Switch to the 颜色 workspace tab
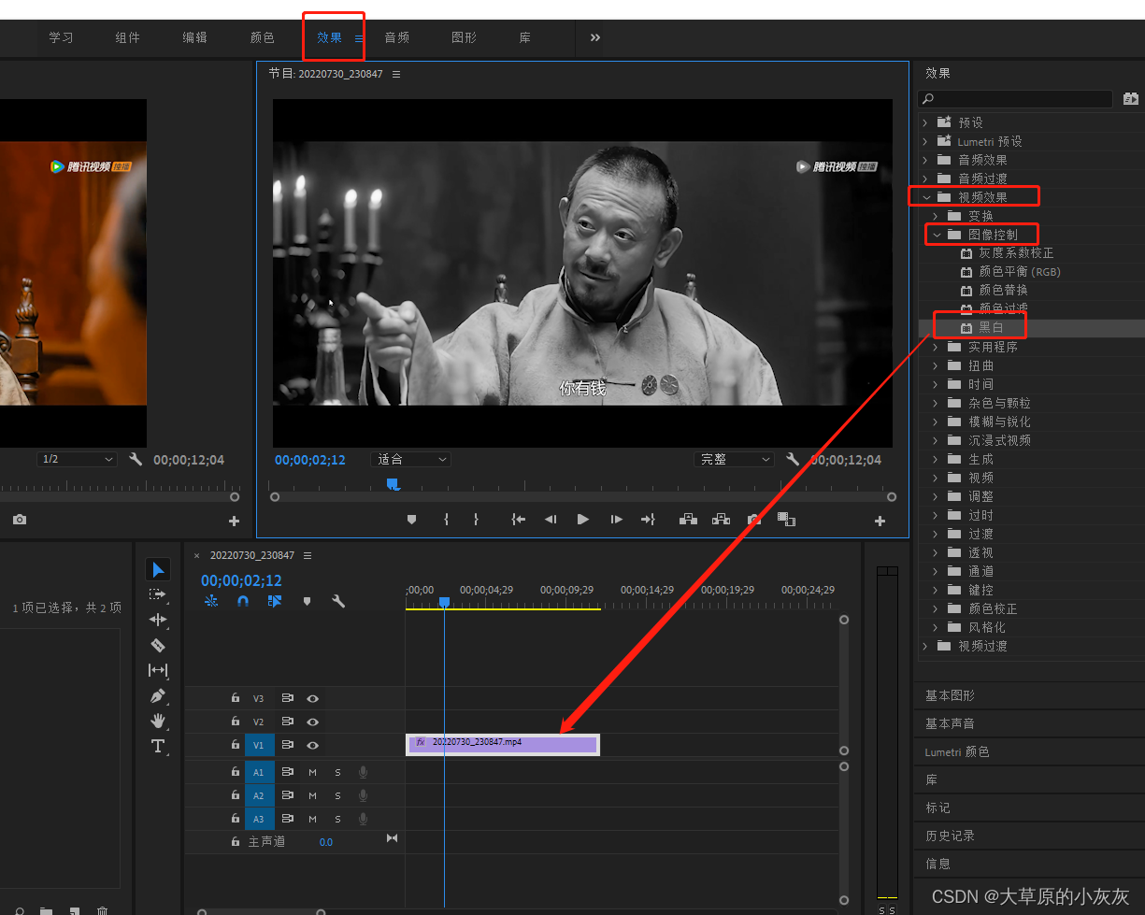Viewport: 1145px width, 915px height. click(x=262, y=37)
